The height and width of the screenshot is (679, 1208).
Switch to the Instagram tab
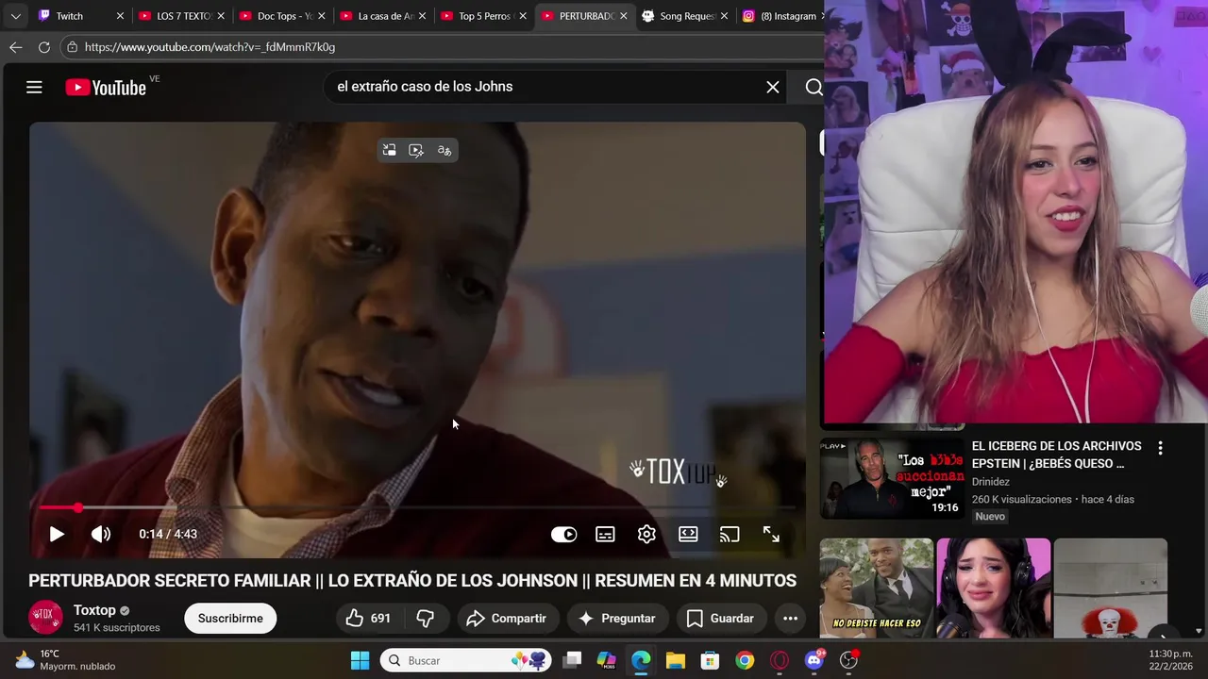pyautogui.click(x=780, y=16)
